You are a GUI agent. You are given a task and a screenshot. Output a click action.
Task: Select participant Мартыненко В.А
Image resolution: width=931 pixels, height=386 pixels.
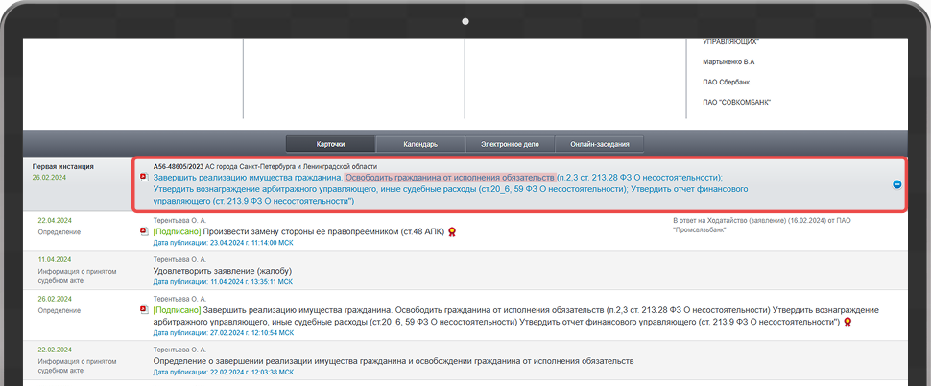728,62
